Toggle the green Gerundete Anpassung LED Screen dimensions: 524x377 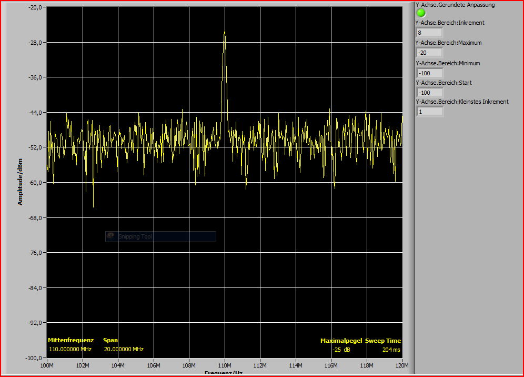pos(421,13)
